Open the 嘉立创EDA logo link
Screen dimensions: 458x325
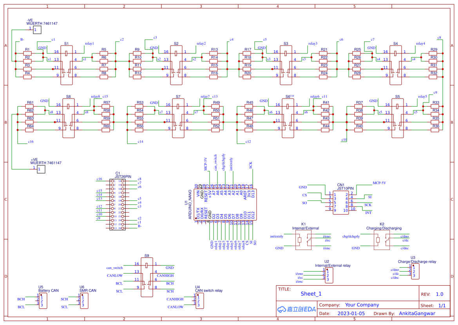(x=296, y=309)
